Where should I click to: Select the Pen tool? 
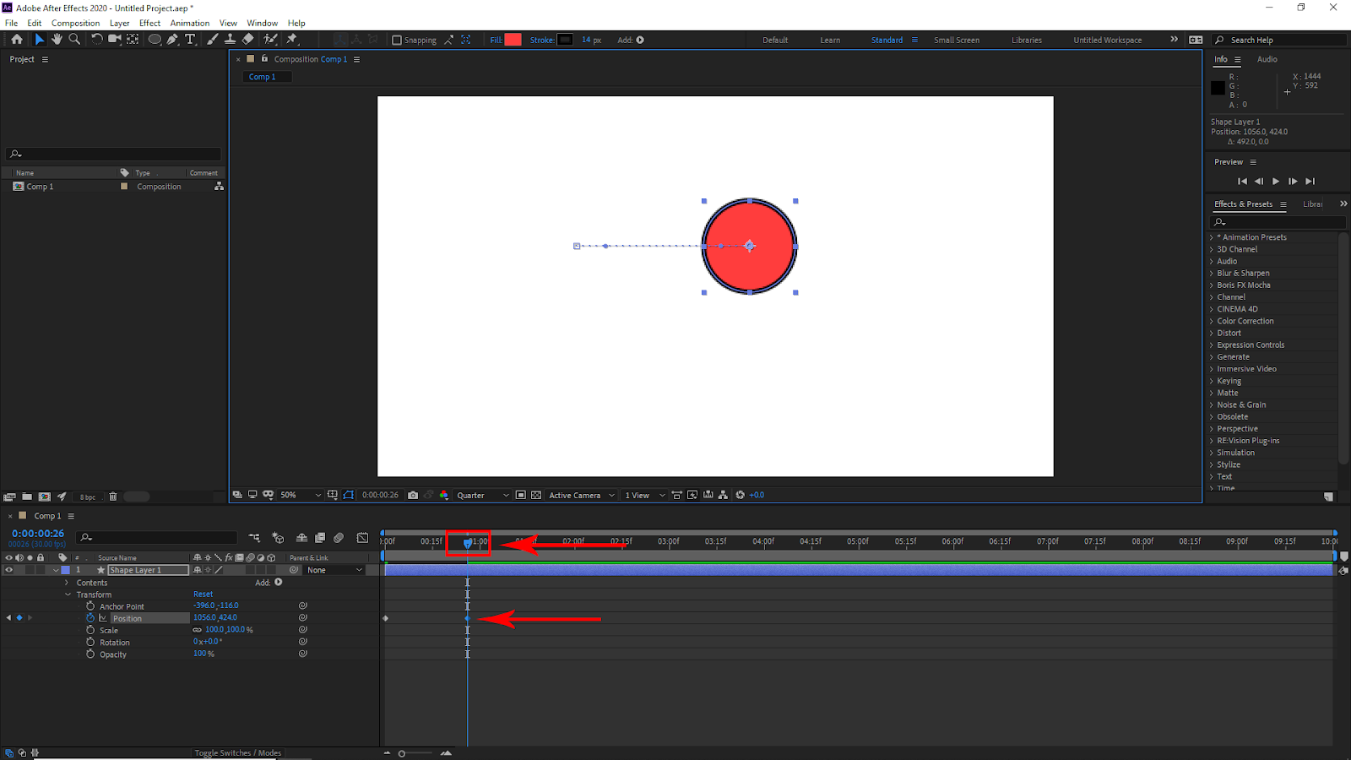click(x=172, y=39)
